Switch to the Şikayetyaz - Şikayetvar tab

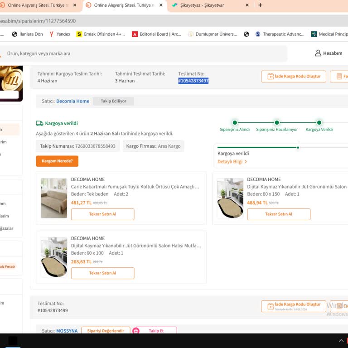click(x=202, y=5)
